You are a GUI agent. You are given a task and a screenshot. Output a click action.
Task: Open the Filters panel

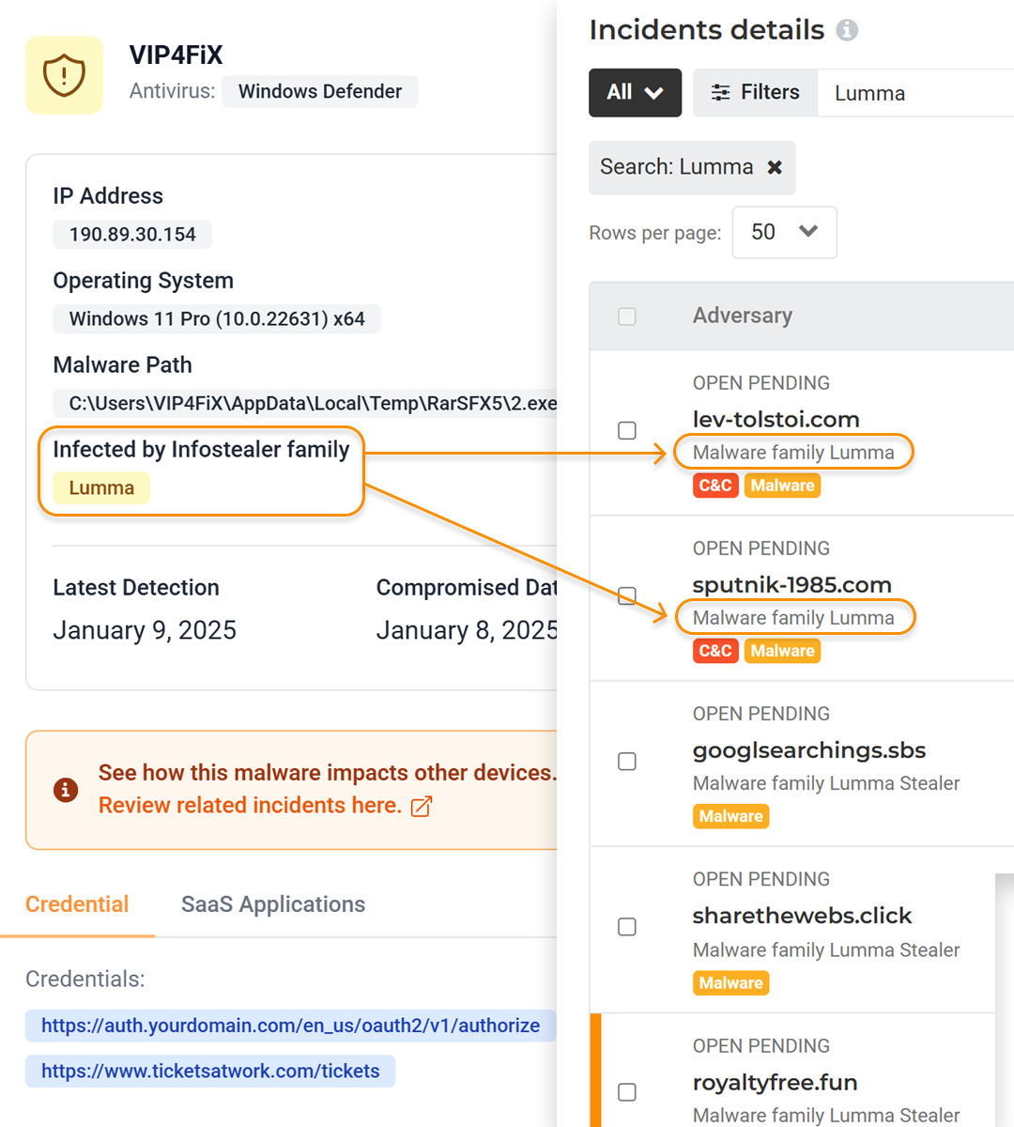tap(755, 92)
